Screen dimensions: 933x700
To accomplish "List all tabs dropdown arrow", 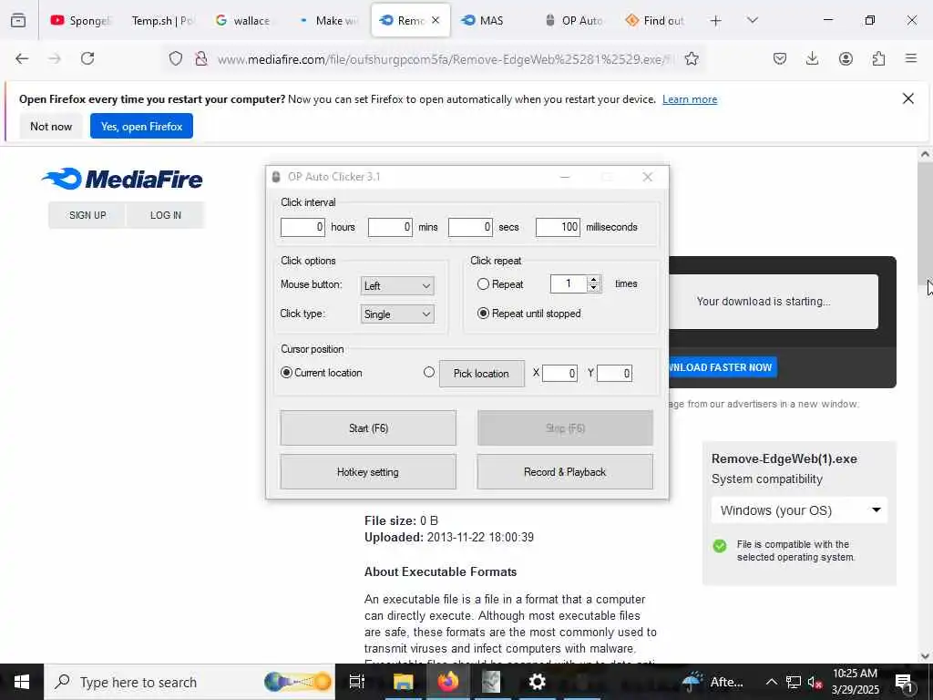I will pyautogui.click(x=753, y=20).
